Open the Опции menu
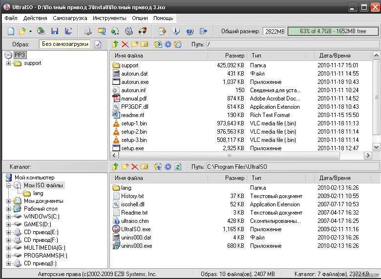This screenshot has width=381, height=279. [140, 18]
